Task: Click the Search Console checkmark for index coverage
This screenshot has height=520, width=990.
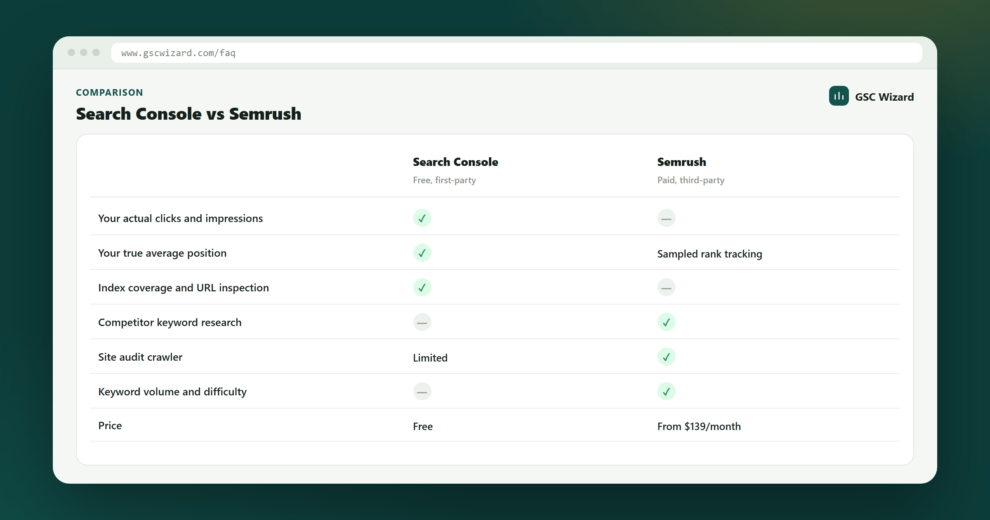Action: pyautogui.click(x=422, y=287)
